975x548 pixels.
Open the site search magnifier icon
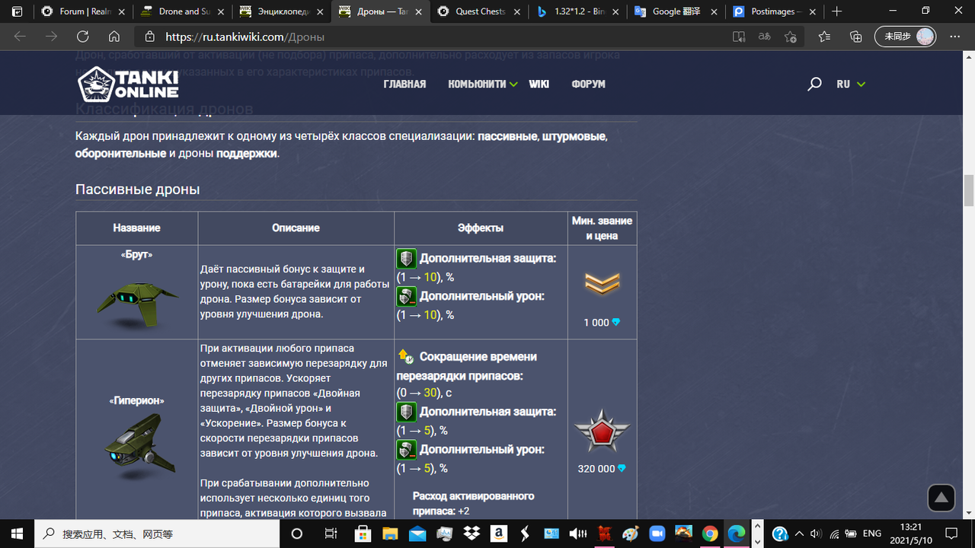pos(814,84)
